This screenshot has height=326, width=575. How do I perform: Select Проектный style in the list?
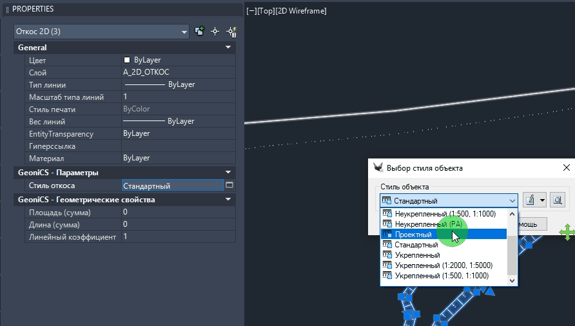413,235
